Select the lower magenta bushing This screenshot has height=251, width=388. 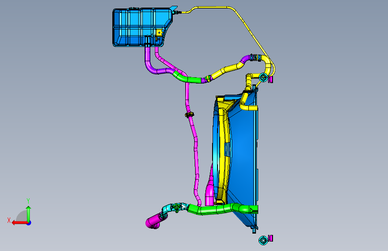point(271,238)
